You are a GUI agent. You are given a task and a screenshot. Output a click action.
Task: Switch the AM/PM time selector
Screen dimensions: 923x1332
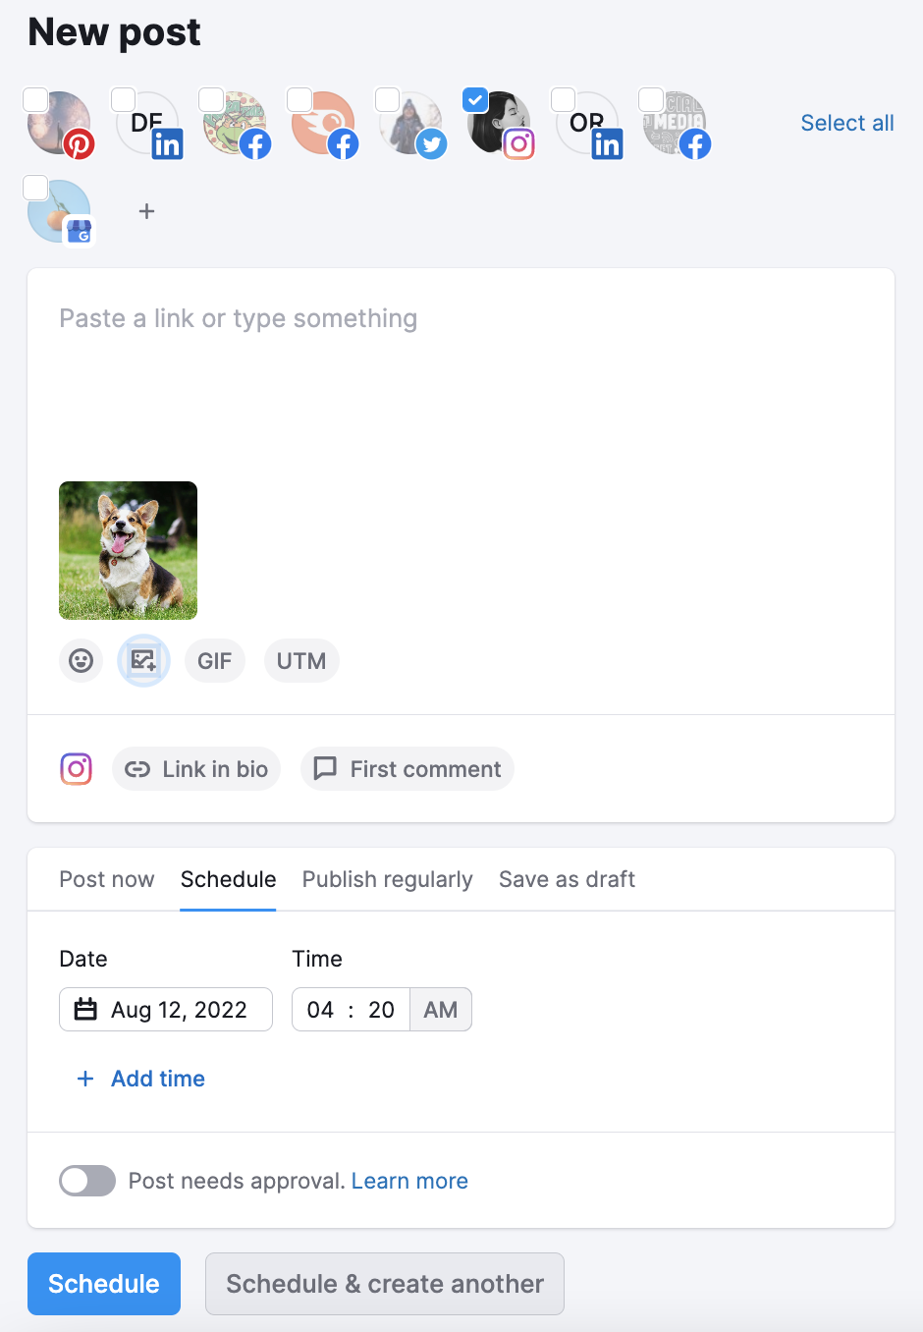441,1010
